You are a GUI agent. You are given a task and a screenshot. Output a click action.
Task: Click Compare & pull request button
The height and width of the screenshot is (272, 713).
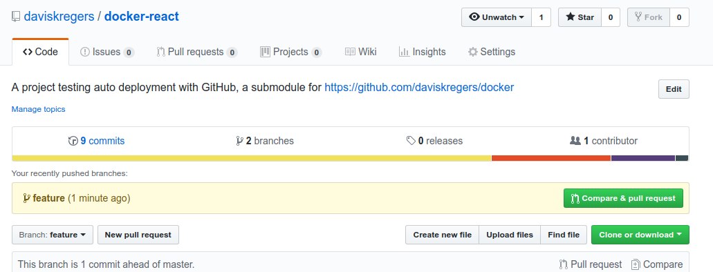pyautogui.click(x=623, y=198)
